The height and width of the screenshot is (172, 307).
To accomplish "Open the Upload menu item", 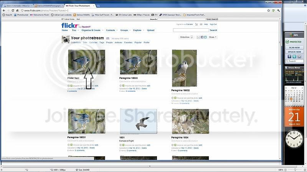I will click(x=150, y=30).
